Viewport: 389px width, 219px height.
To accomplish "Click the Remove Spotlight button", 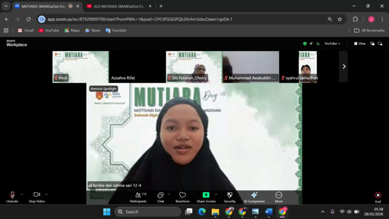I will (x=104, y=89).
